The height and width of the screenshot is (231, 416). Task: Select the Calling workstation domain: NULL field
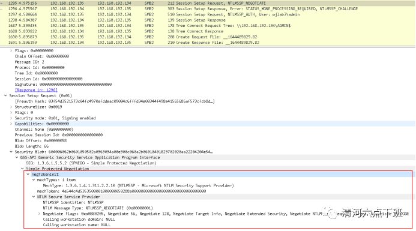coord(79,220)
